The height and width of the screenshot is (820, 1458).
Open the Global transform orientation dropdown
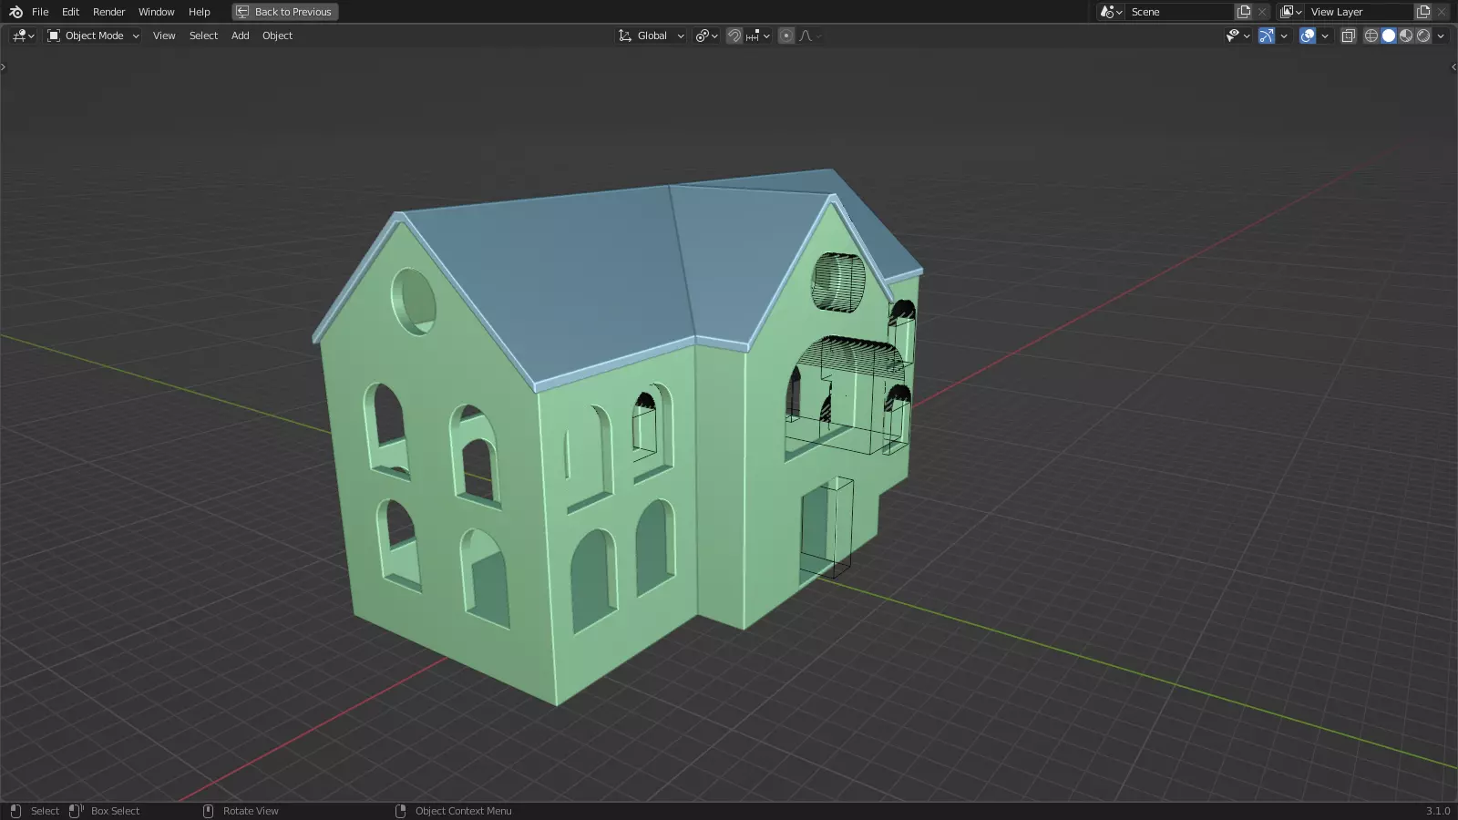[651, 36]
